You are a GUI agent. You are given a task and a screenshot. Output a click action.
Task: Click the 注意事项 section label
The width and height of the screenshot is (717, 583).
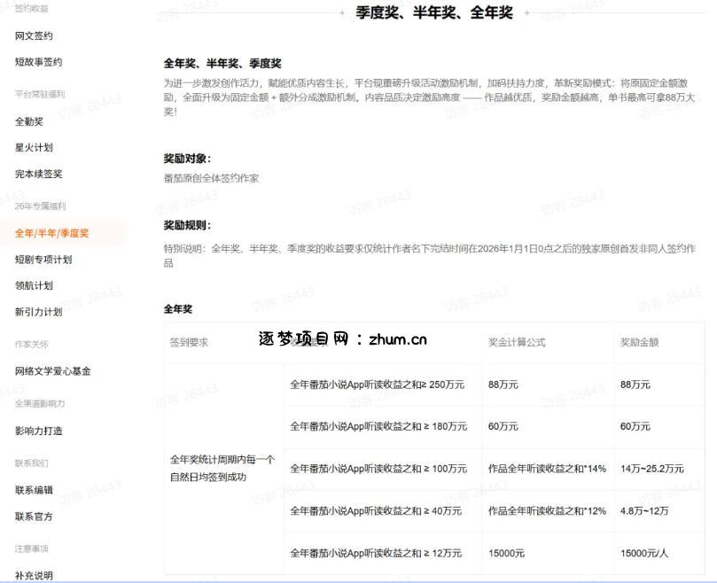(32, 548)
